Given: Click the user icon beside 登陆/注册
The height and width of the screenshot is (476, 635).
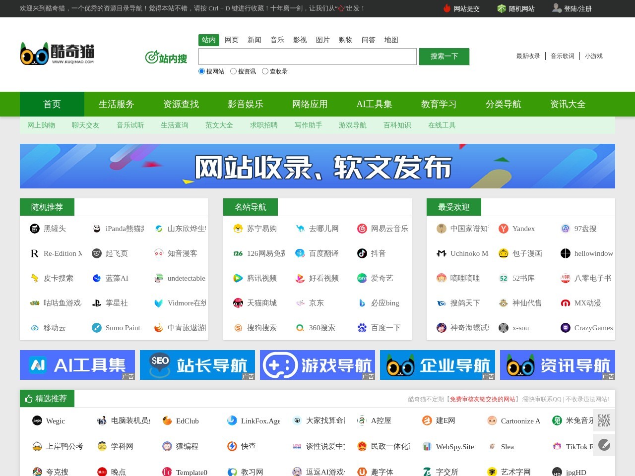Looking at the screenshot, I should (557, 8).
